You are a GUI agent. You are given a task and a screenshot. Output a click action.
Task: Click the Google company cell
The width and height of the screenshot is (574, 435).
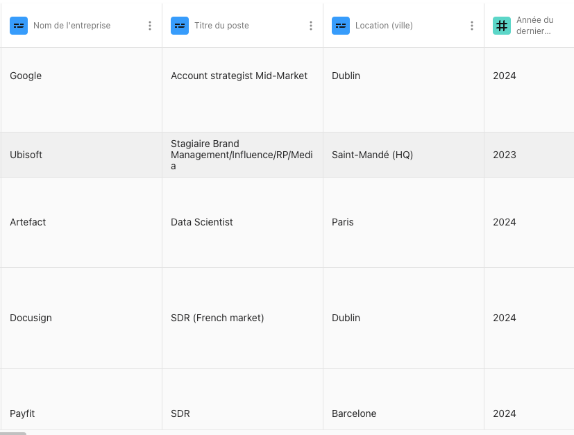26,76
